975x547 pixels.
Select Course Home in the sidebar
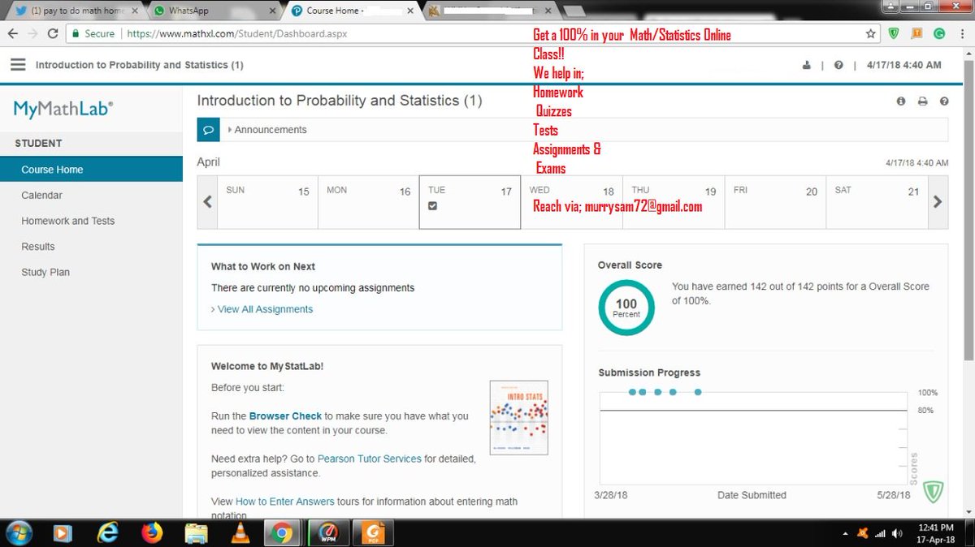point(91,170)
